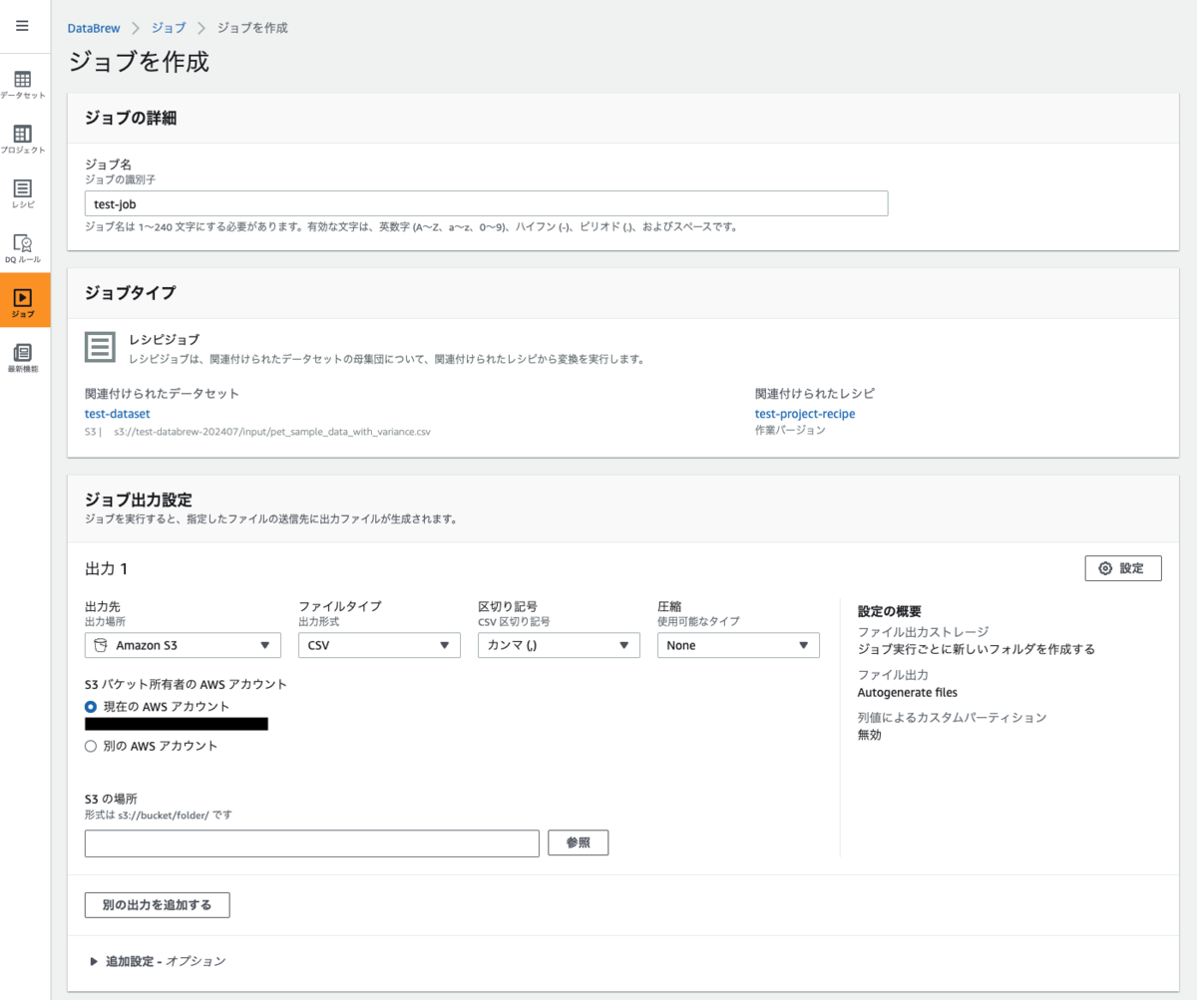This screenshot has width=1197, height=1000.
Task: Click the ジョブ出力設定 section heading
Action: [139, 500]
